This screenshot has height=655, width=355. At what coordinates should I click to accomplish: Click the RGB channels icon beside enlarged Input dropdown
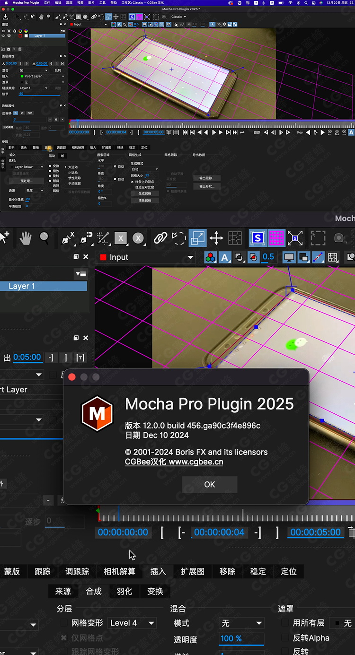[x=211, y=257]
